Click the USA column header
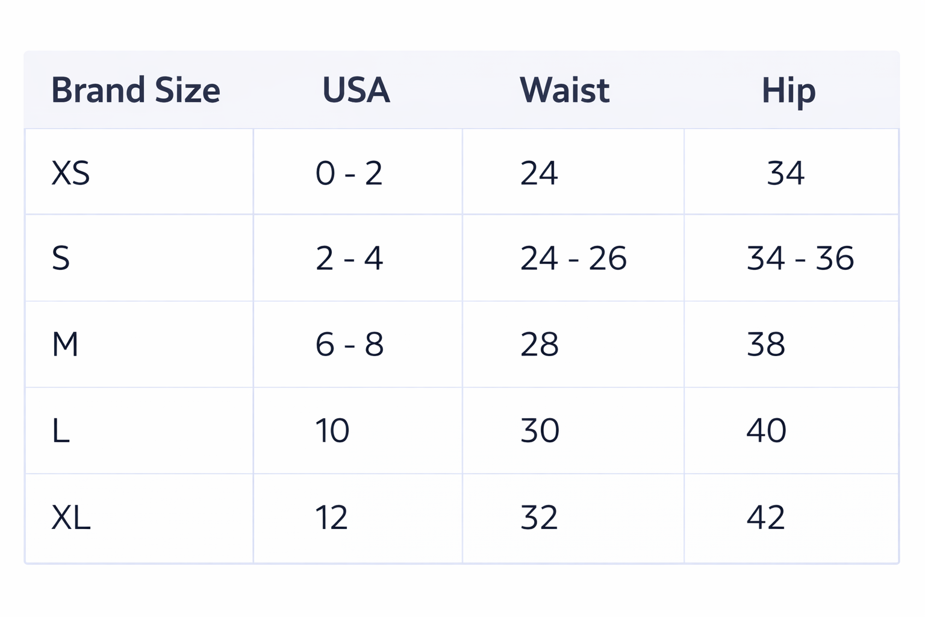 coord(356,90)
